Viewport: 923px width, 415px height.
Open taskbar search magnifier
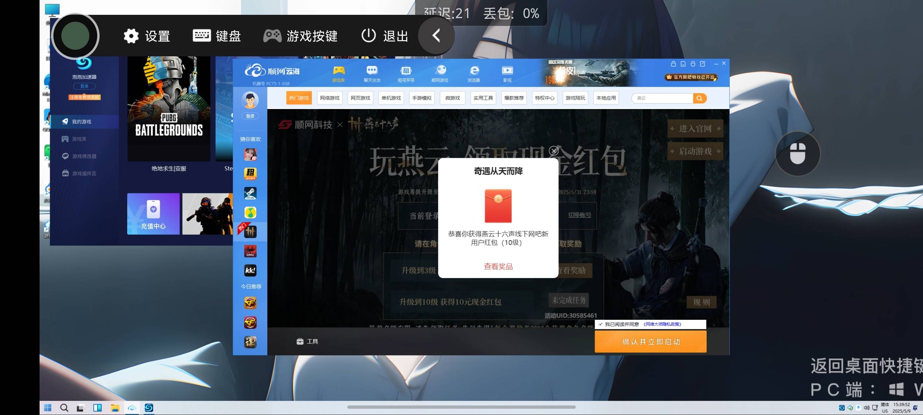[64, 407]
